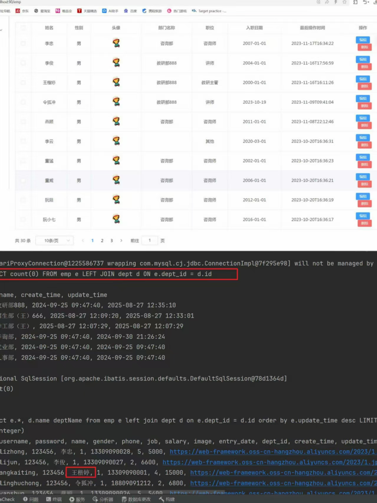Open the 终端 (Terminal) tool window
The width and height of the screenshot is (377, 503).
point(54,499)
